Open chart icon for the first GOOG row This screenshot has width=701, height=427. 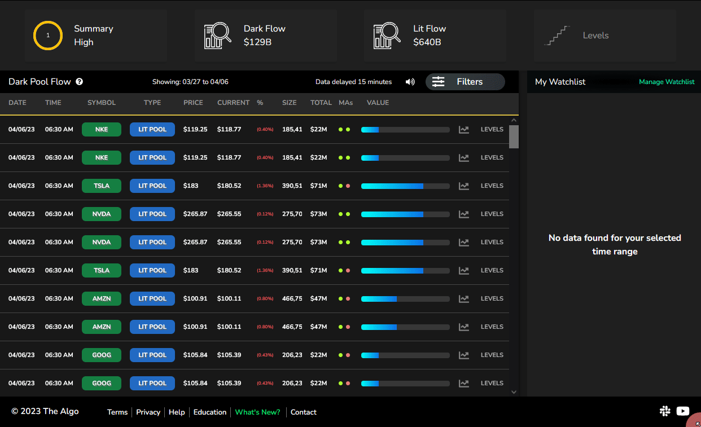tap(464, 355)
